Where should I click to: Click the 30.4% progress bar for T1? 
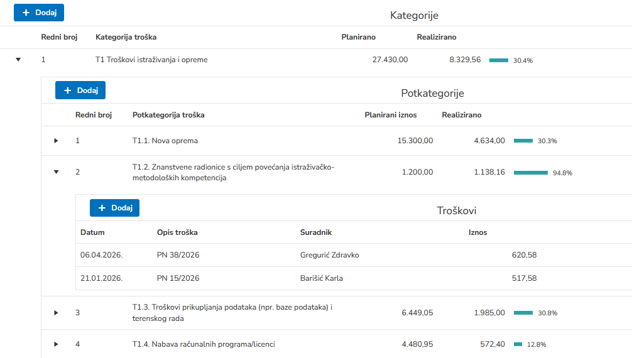coord(499,60)
